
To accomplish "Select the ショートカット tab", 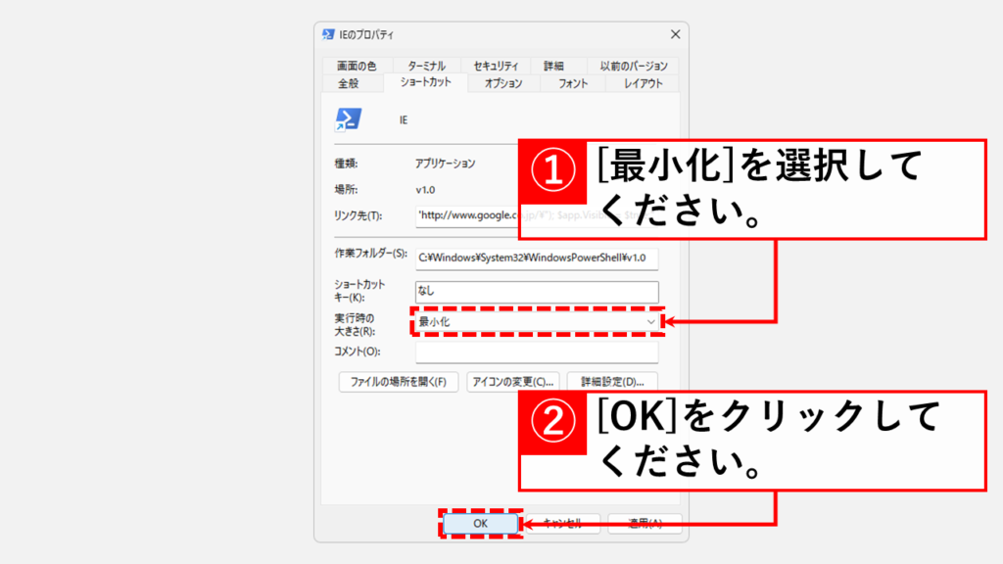I will click(426, 82).
